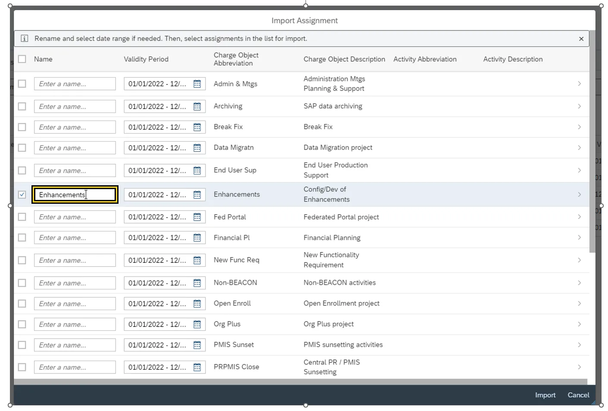Viewport: 608px width, 411px height.
Task: Open details chevron for Financial Pl row
Action: (579, 238)
